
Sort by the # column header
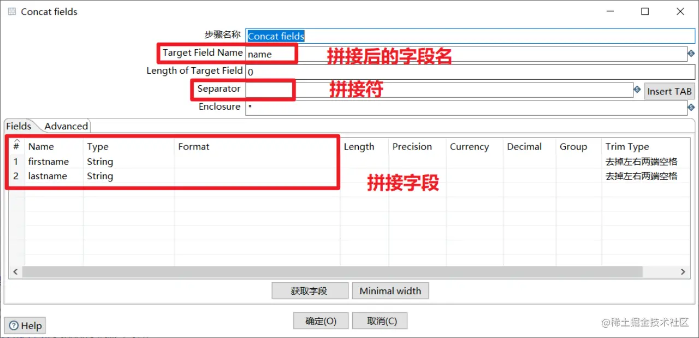pyautogui.click(x=16, y=146)
